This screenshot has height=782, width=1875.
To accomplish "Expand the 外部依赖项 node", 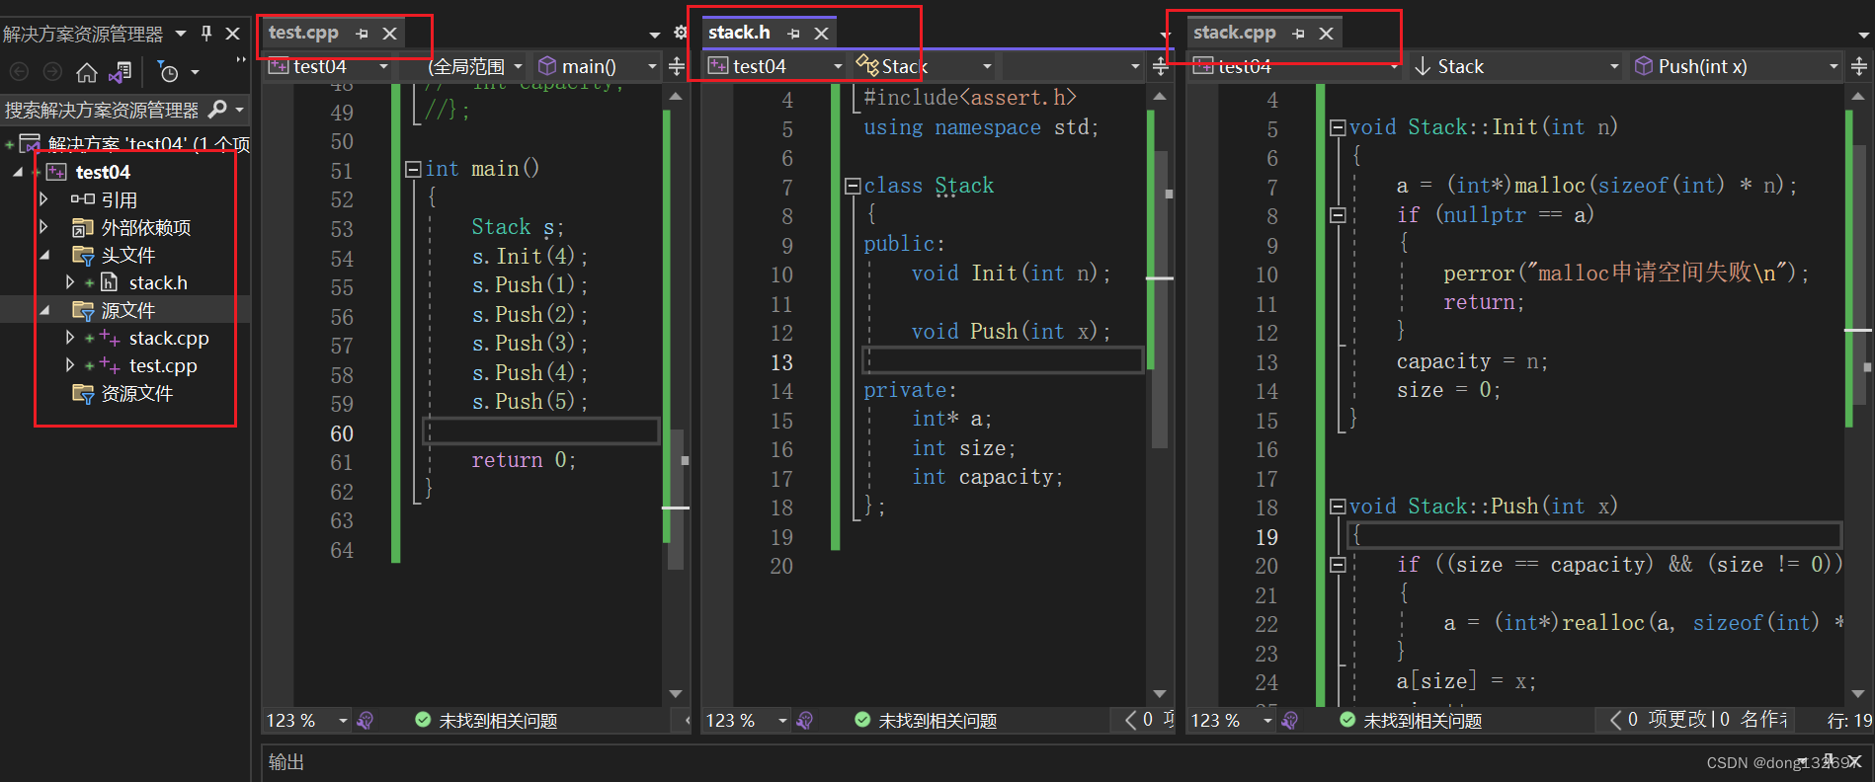I will click(43, 227).
